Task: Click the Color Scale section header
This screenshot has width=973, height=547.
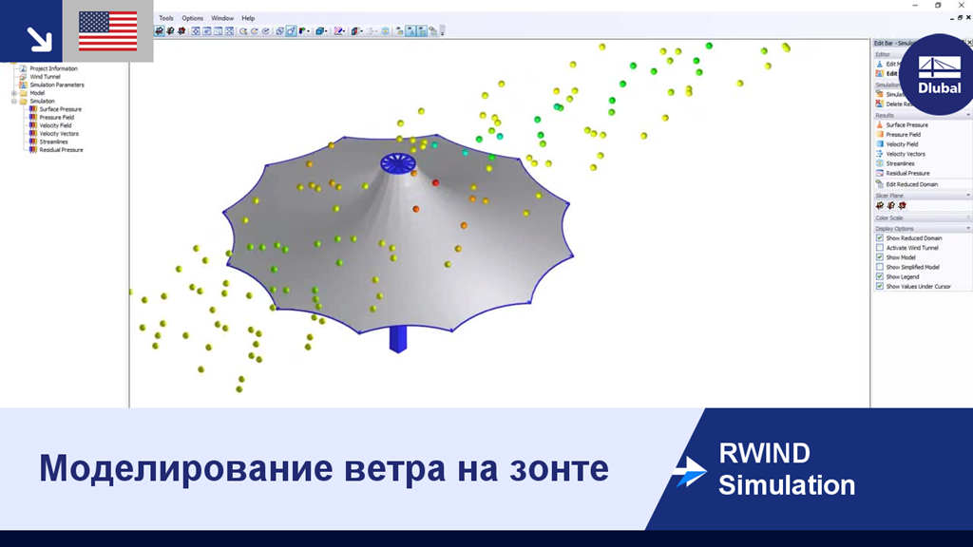Action: [x=922, y=217]
